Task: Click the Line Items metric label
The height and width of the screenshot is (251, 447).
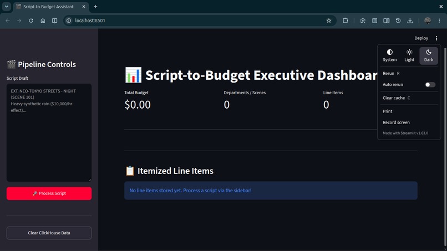Action: (333, 93)
